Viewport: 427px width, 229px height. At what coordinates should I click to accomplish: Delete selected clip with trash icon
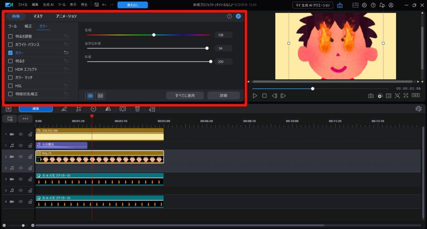tap(137, 109)
